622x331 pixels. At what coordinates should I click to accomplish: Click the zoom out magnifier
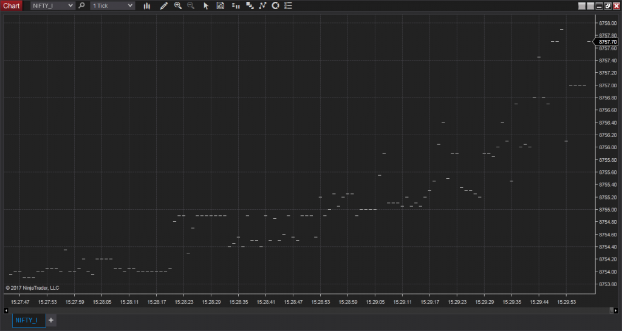(x=191, y=5)
